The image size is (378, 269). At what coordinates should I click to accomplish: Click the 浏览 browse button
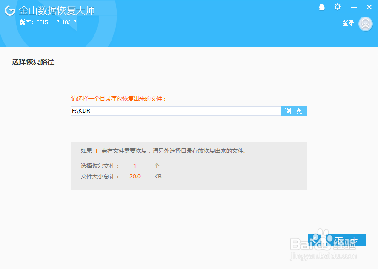(x=293, y=111)
